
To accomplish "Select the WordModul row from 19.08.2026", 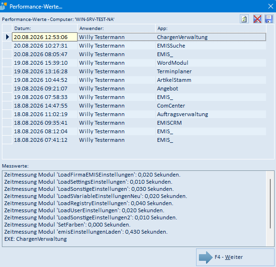I will tap(139, 63).
